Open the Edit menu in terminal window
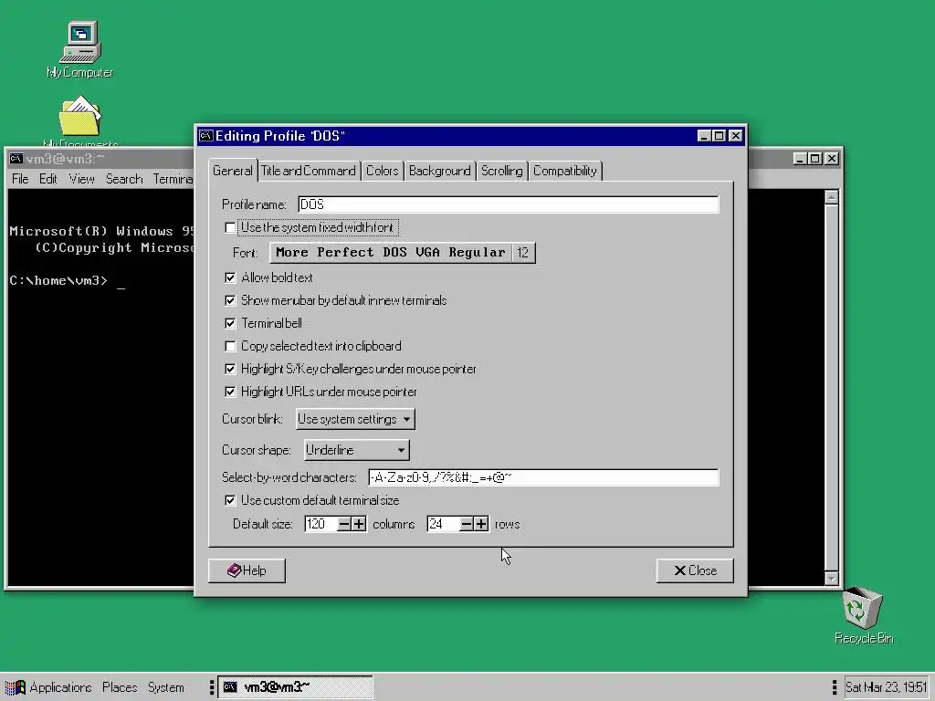The width and height of the screenshot is (935, 701). (47, 179)
